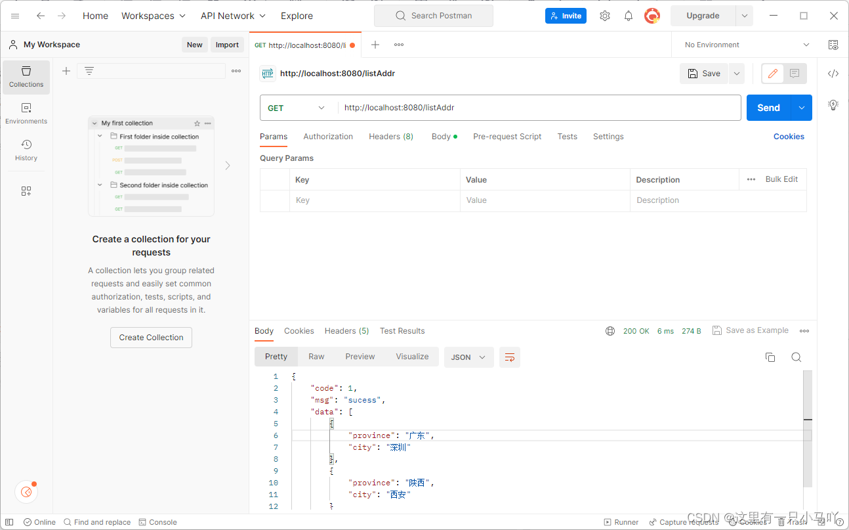Screen dimensions: 849x530
Task: Open the Cookies link beside request tabs
Action: pos(789,137)
